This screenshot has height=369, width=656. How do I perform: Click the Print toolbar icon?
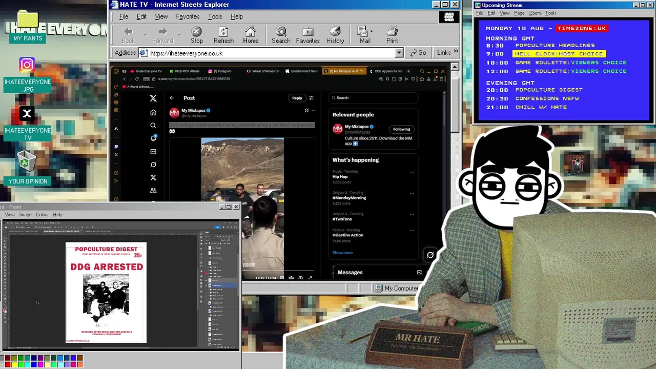(392, 32)
